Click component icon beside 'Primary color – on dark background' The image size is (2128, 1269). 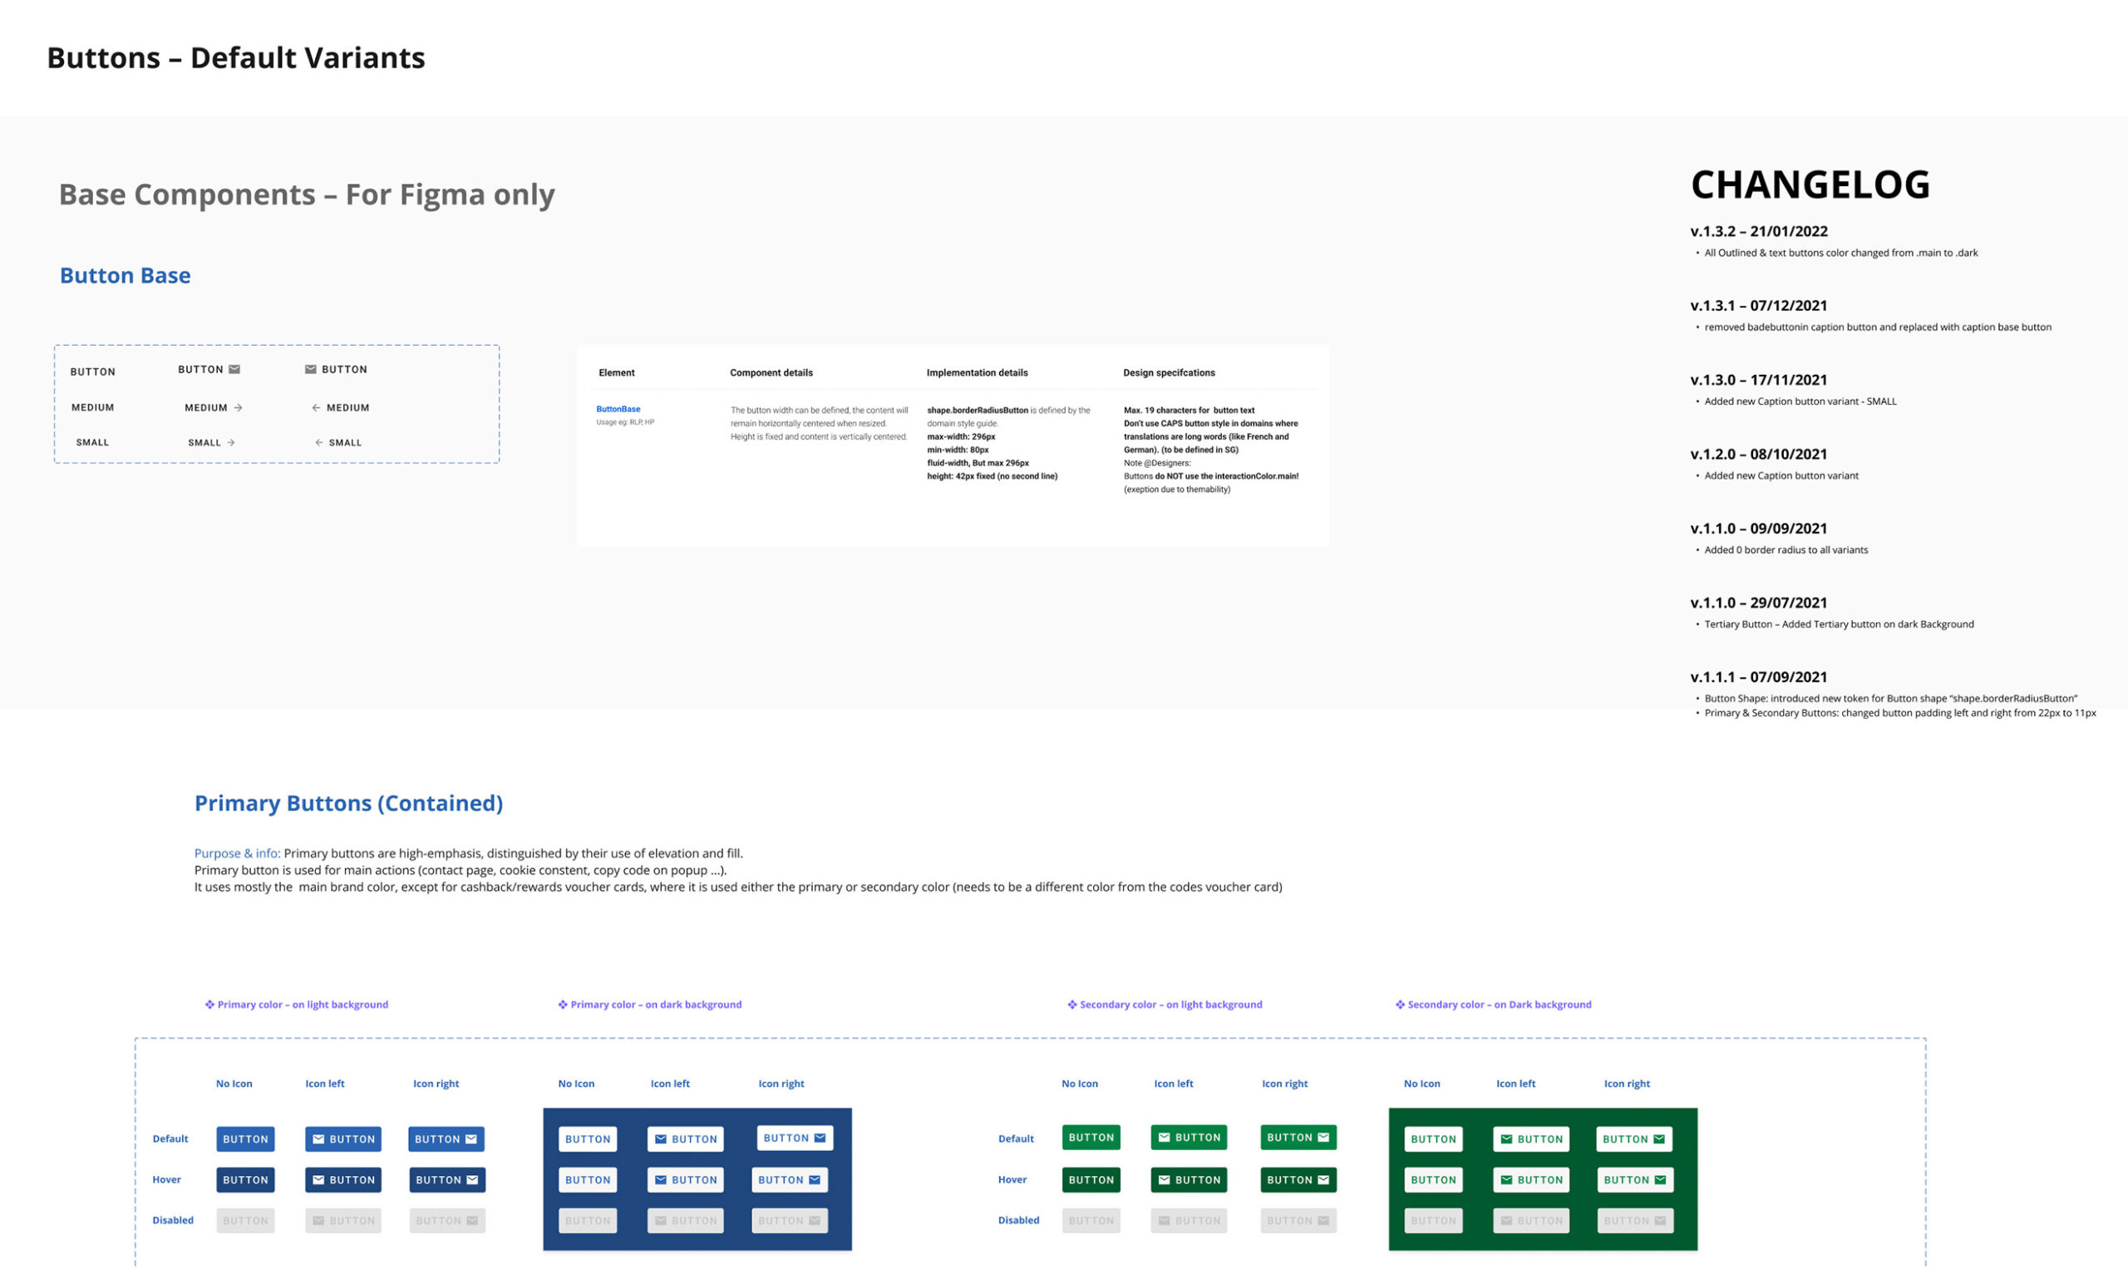click(563, 1005)
